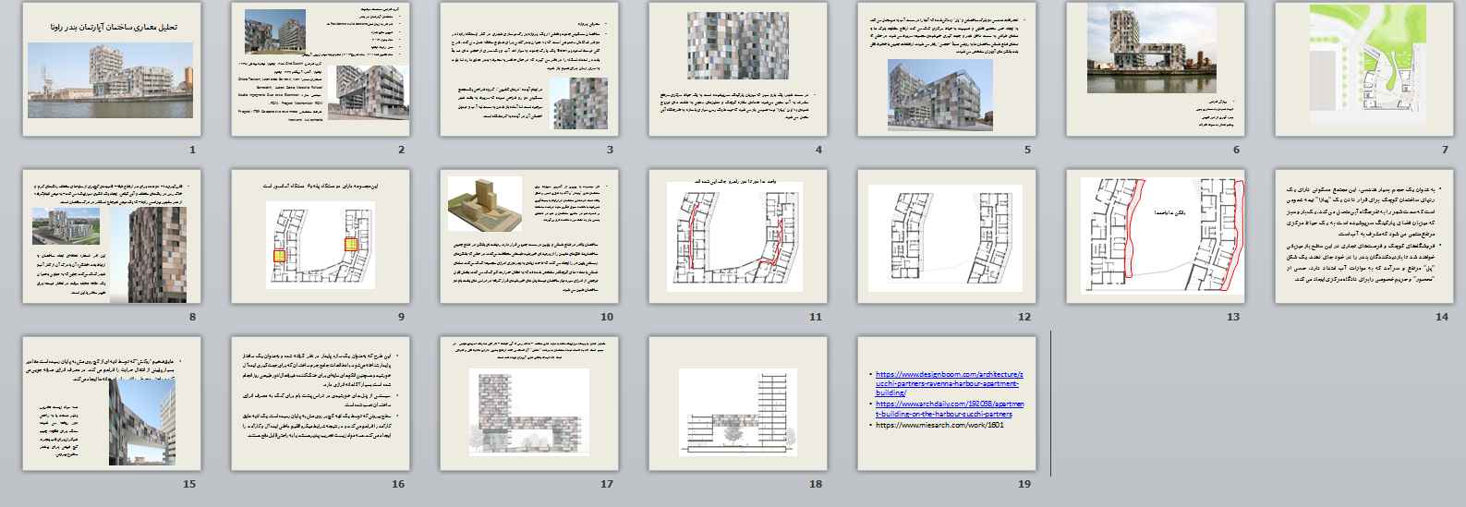Select text-only slide 14
This screenshot has height=507, width=1466.
tap(1363, 236)
